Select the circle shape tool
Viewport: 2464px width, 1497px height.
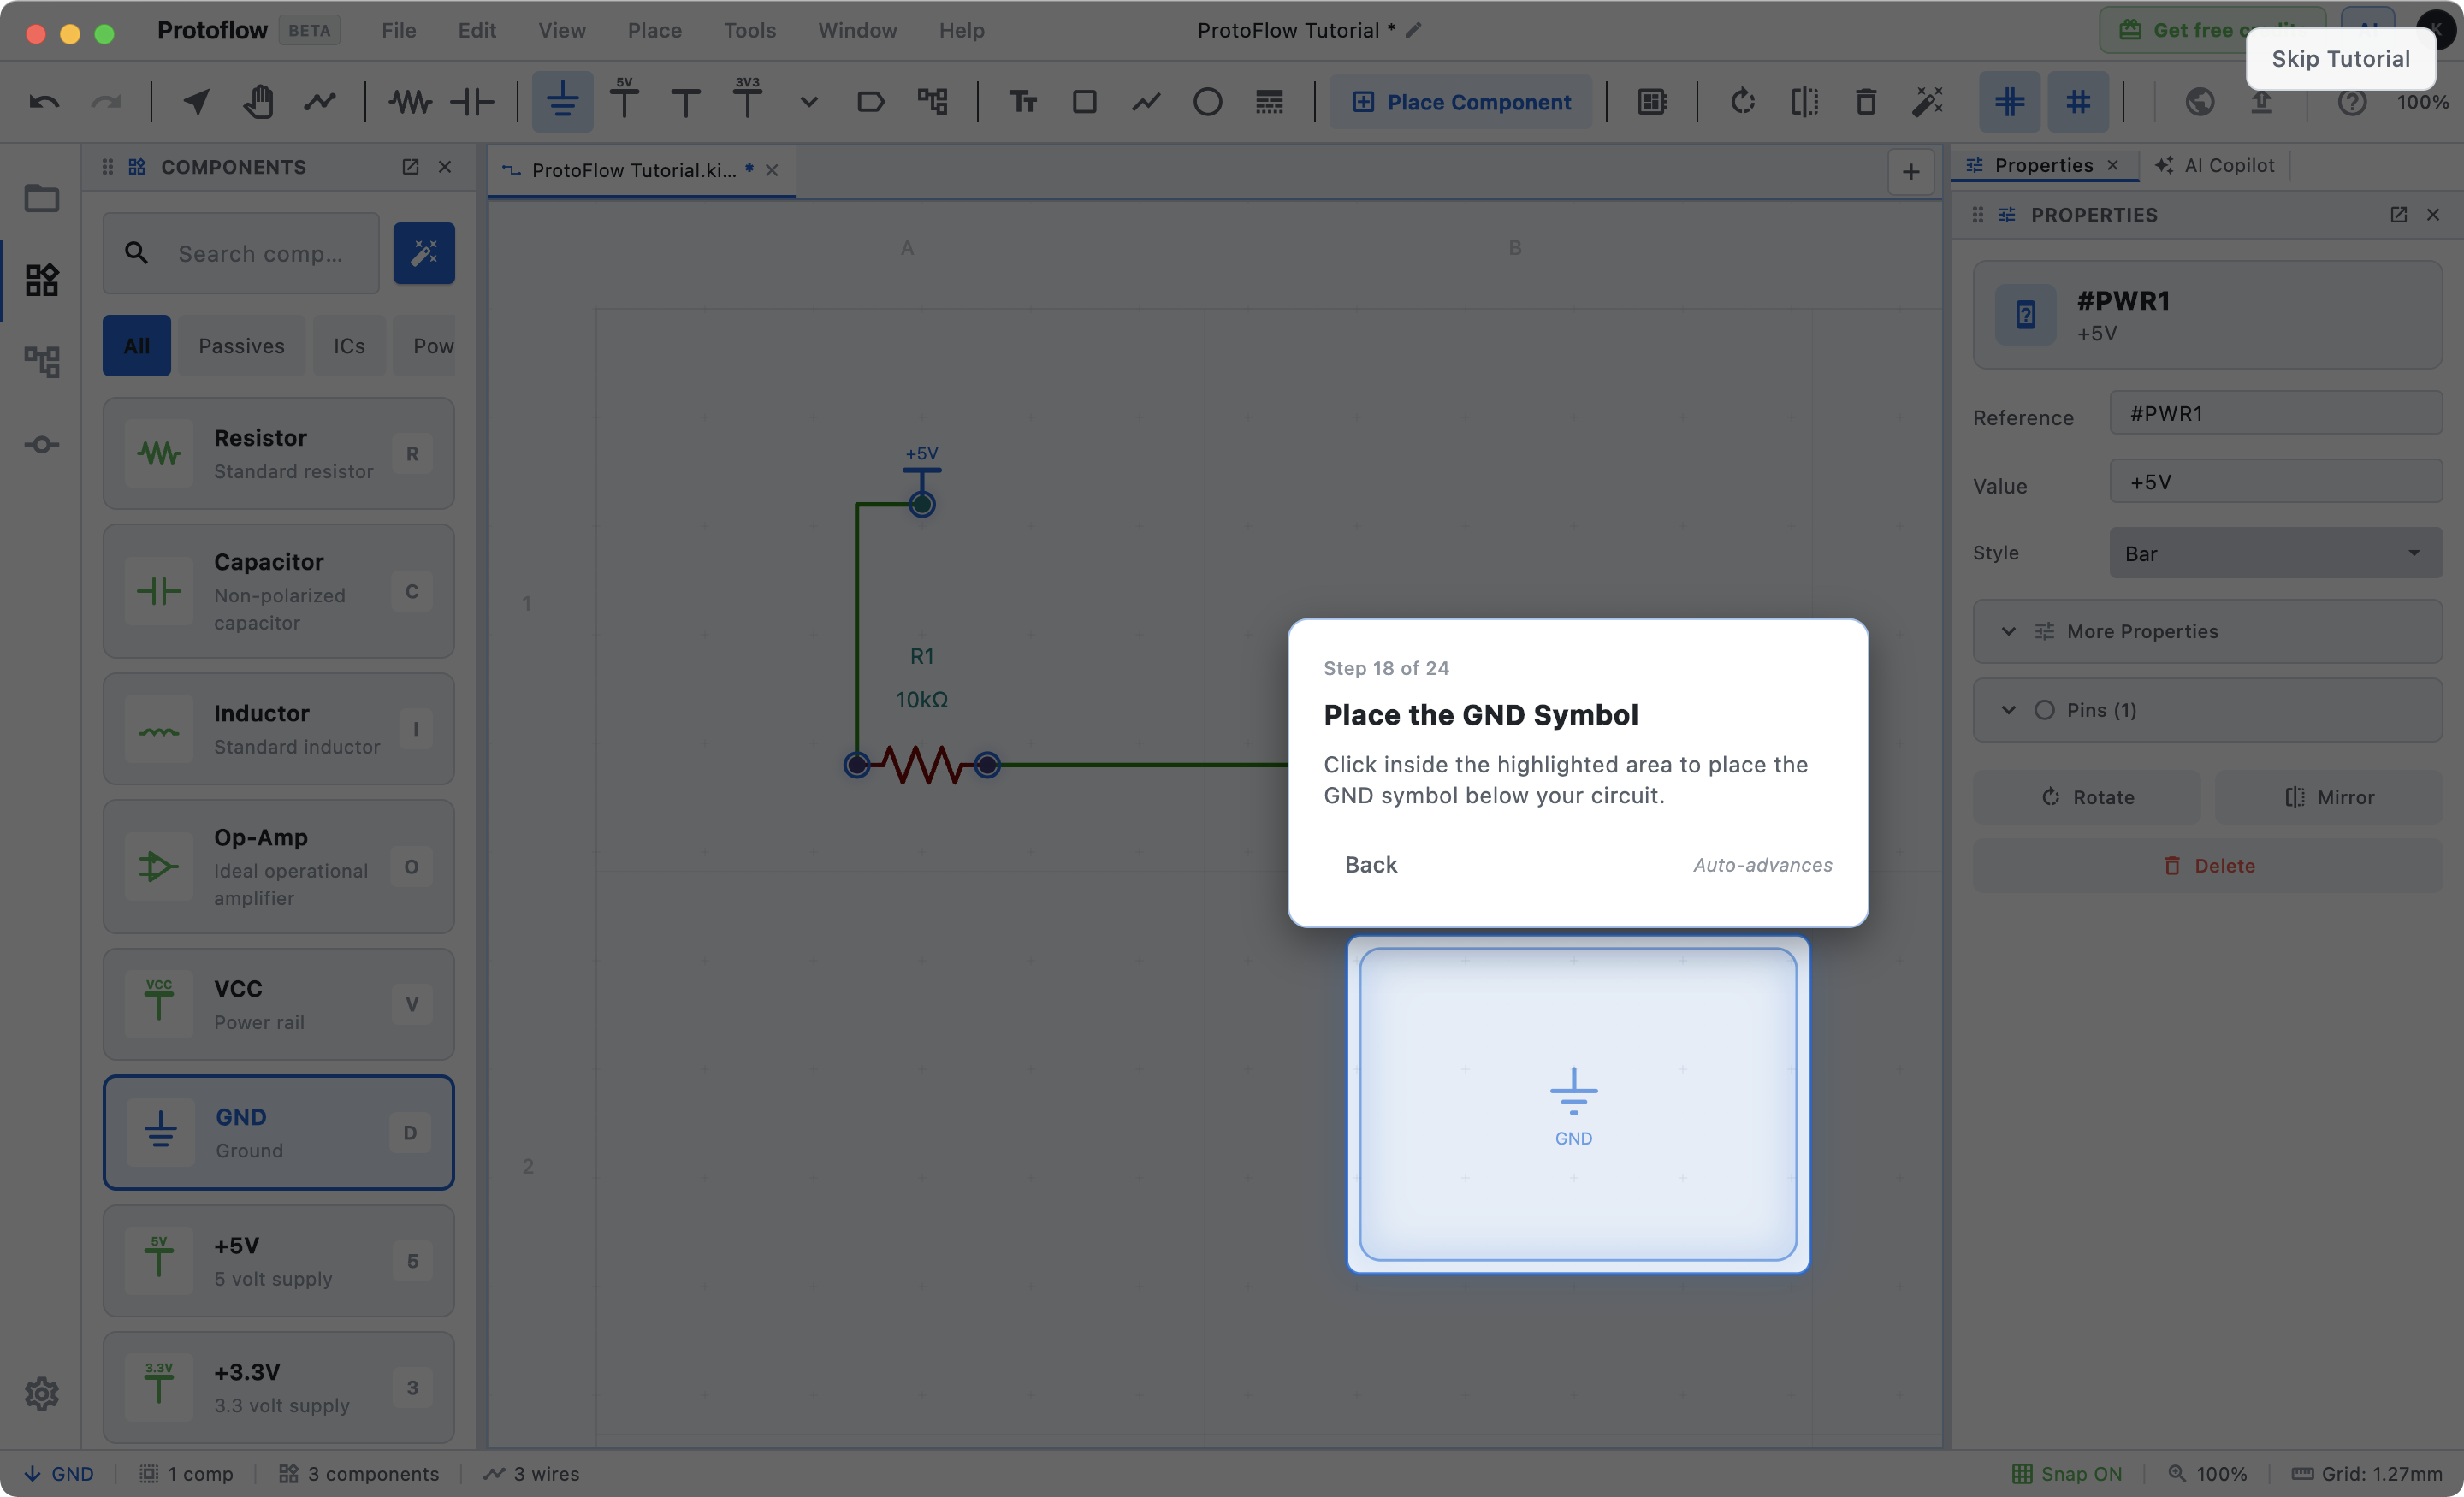[x=1207, y=101]
